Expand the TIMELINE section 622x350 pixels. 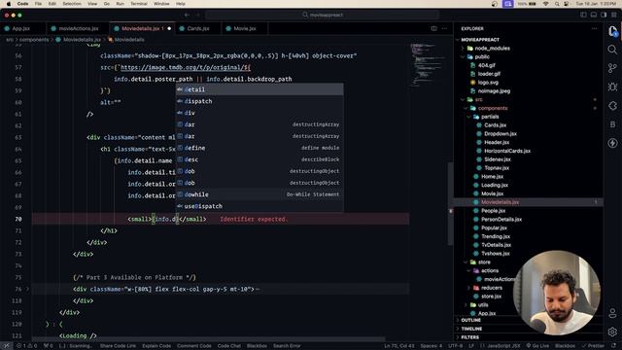[x=471, y=329]
